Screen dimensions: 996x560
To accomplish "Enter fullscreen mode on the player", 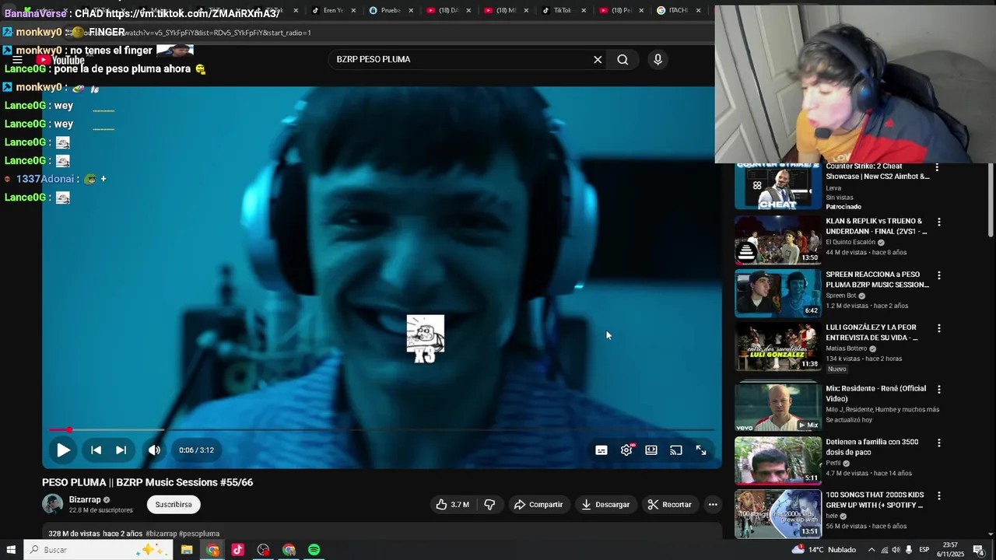I will point(701,450).
